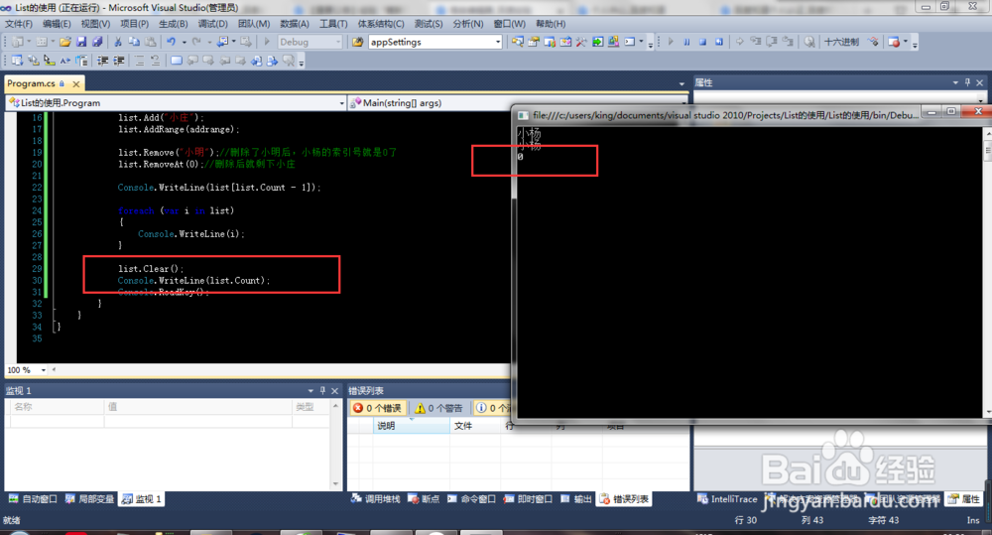
Task: Open the 监视 1 panel options dropdown arrow
Action: [x=310, y=391]
